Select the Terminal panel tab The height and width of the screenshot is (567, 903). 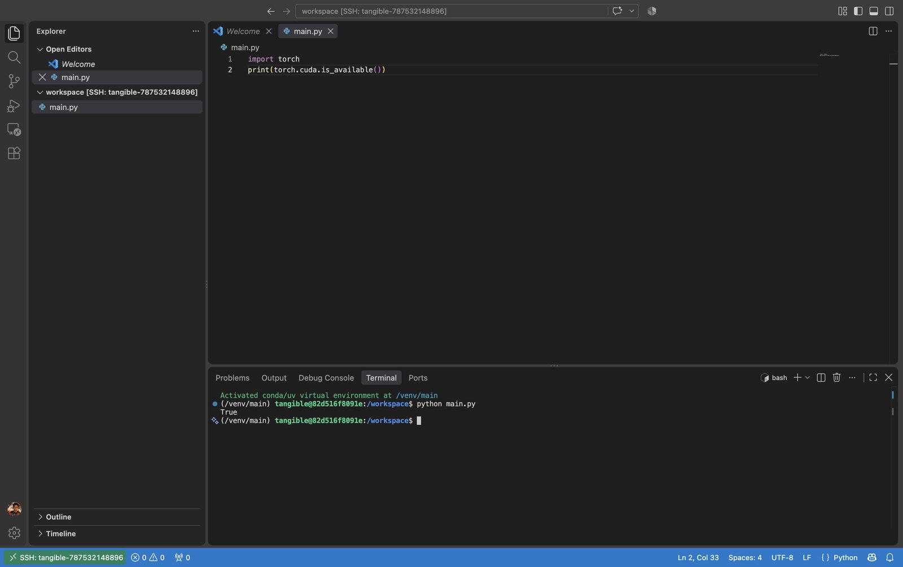[x=381, y=378]
